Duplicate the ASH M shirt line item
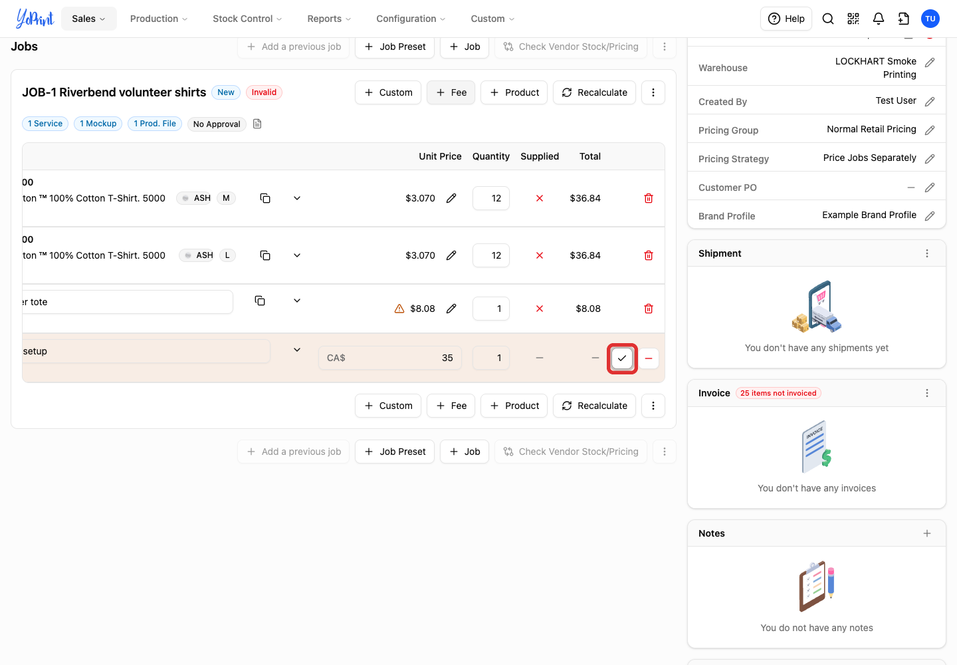The height and width of the screenshot is (665, 957). [x=265, y=198]
